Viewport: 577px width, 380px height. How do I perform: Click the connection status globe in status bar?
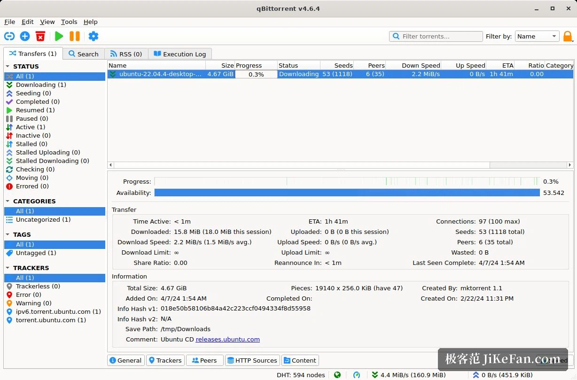click(337, 375)
